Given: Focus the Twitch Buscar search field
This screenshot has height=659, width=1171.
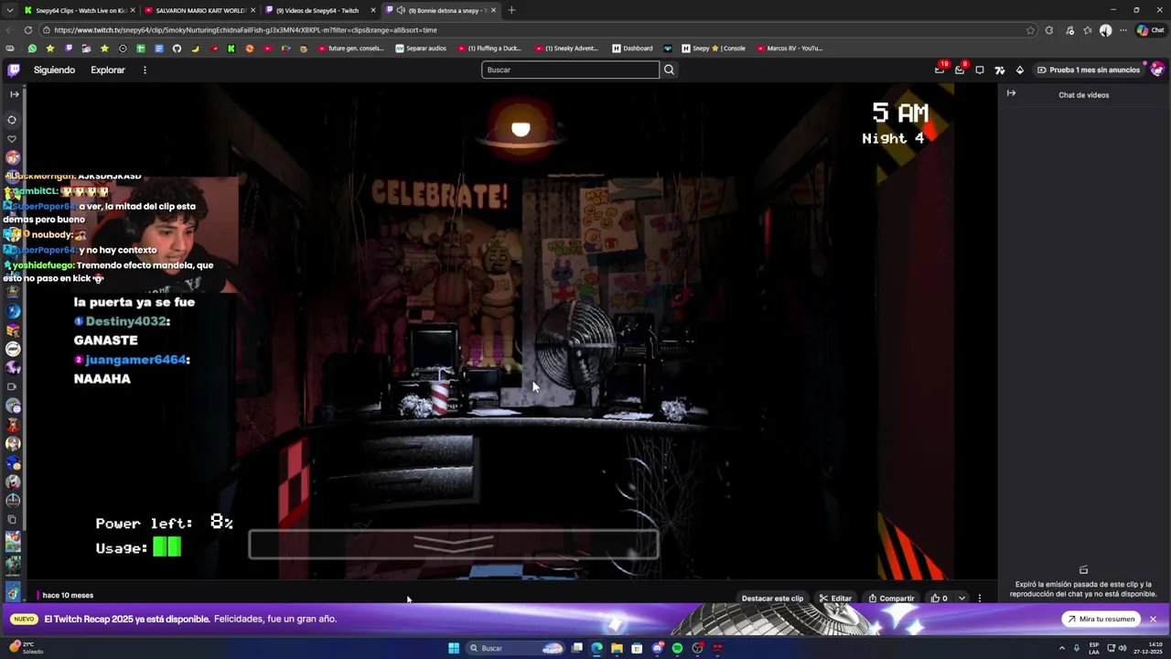Looking at the screenshot, I should [570, 70].
